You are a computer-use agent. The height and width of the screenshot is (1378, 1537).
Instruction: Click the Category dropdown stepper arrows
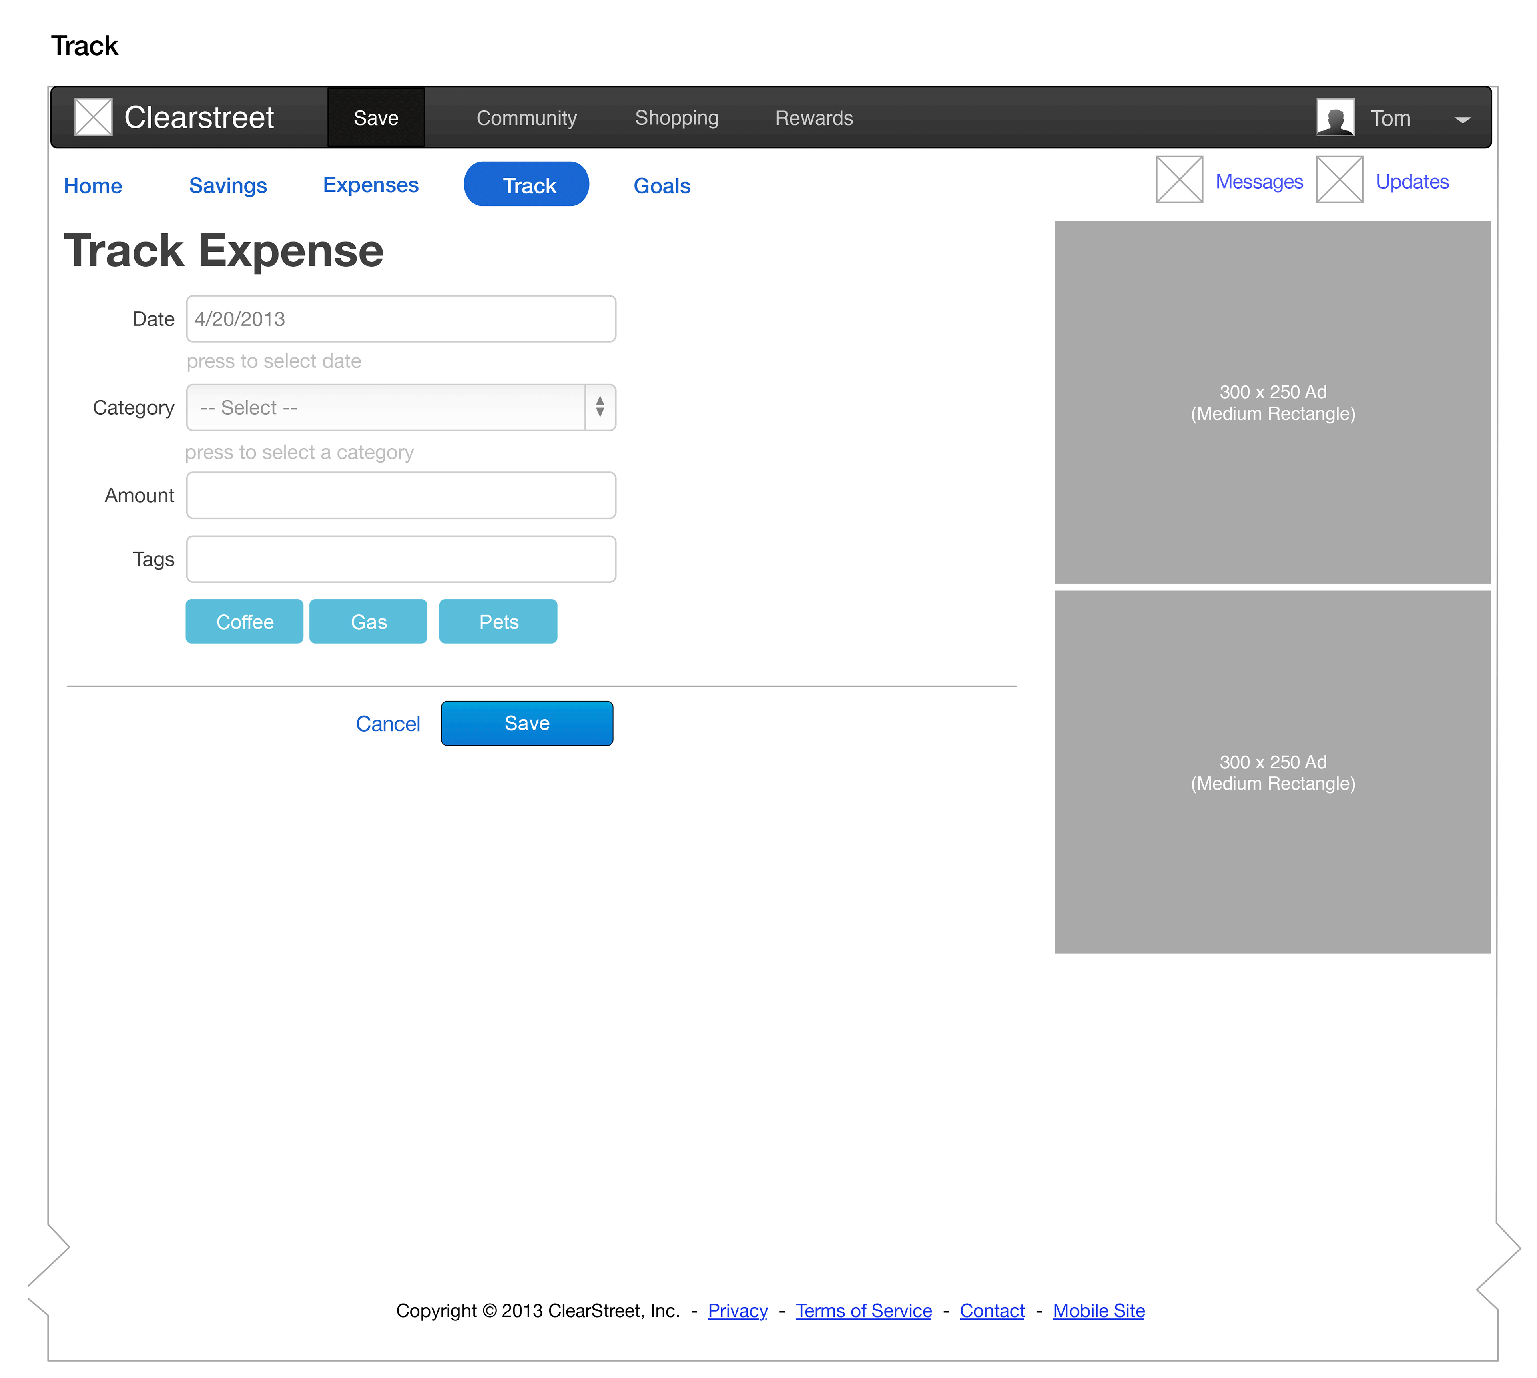(600, 407)
